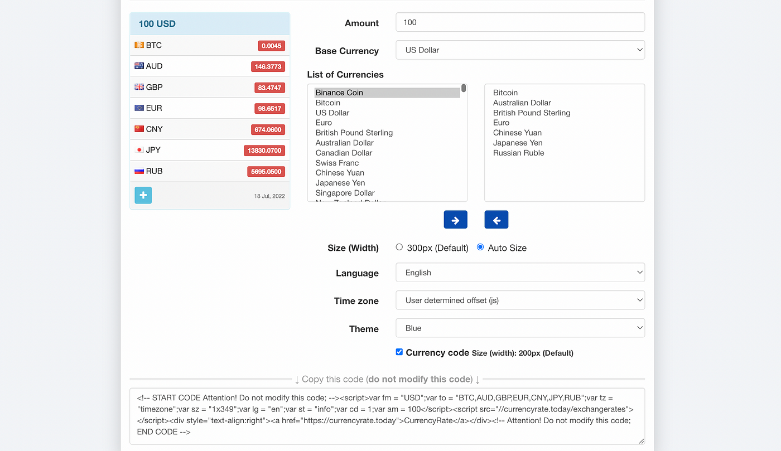Select Chinese Yuan in the left list

tap(387, 173)
